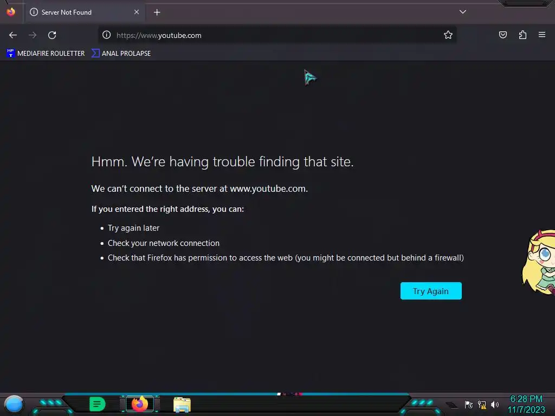Click the 'Hmm. We're having trouble' heading
The image size is (555, 416).
point(222,161)
